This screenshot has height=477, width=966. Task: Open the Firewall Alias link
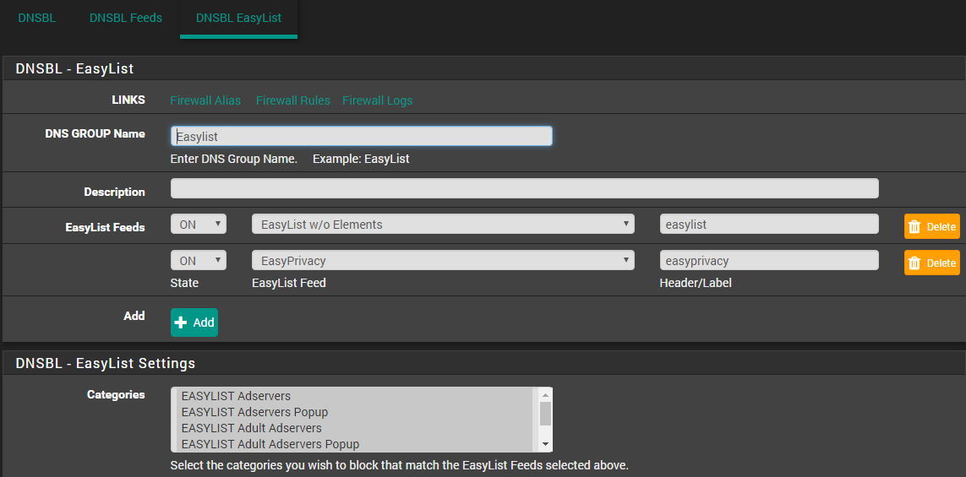click(205, 100)
